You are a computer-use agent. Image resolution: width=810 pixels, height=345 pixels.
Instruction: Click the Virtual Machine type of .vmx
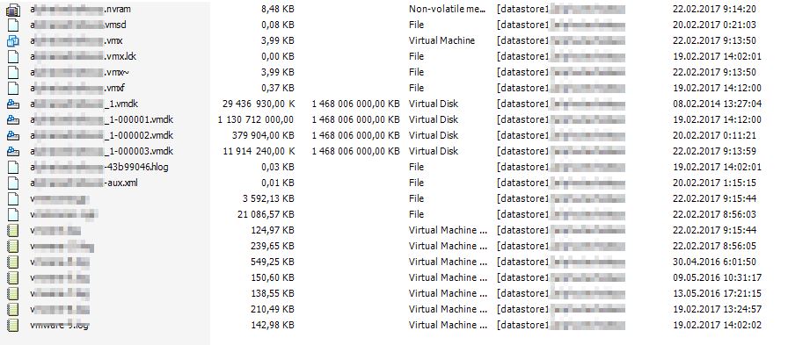[441, 40]
